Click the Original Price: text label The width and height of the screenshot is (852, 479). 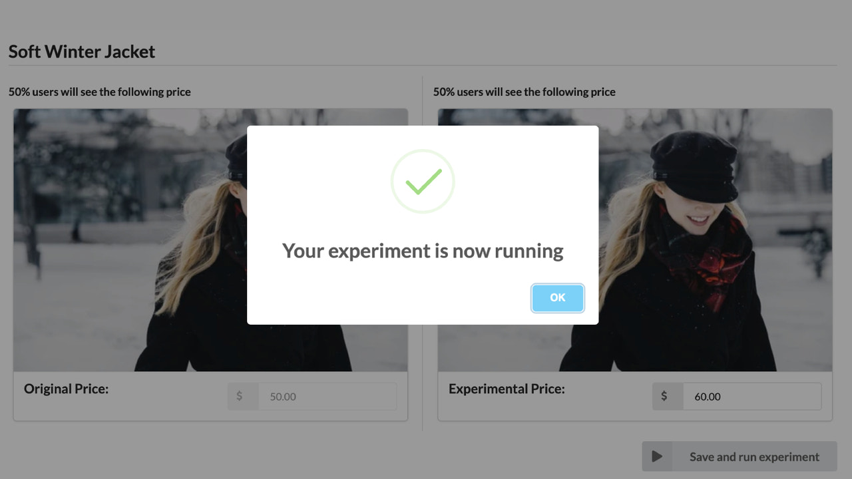tap(67, 389)
